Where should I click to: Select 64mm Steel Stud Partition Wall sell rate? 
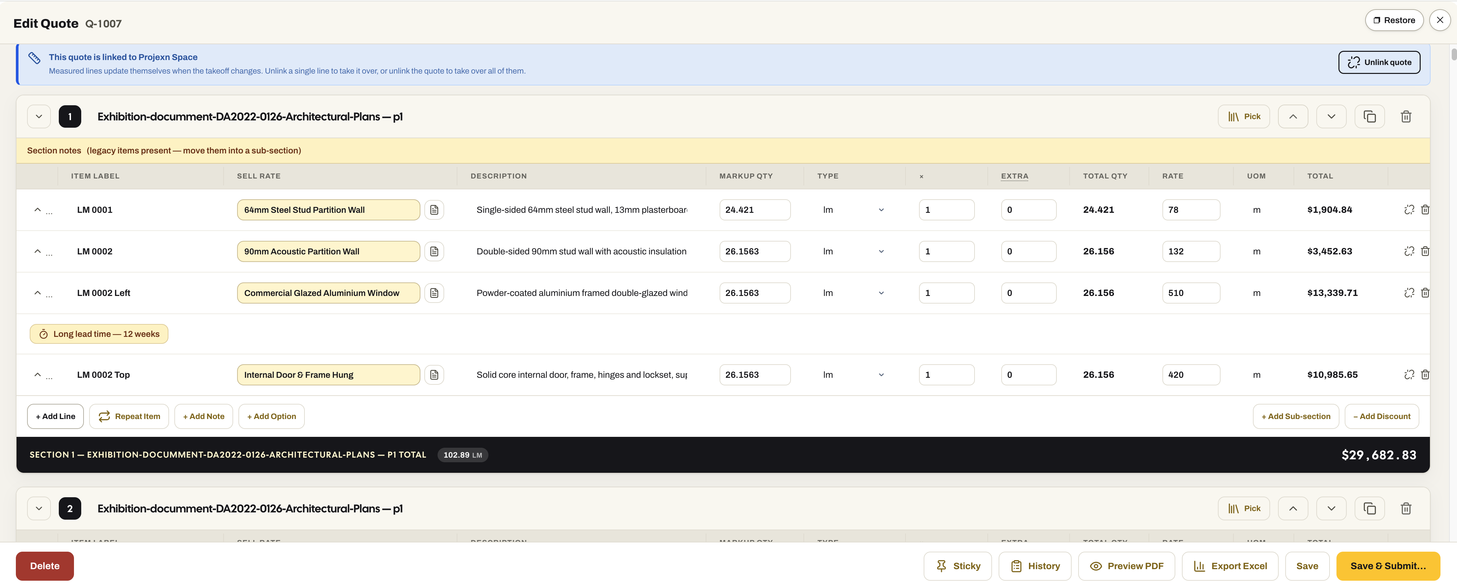(x=328, y=210)
